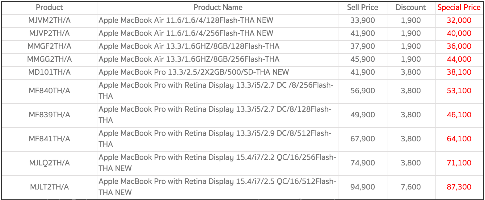The image size is (485, 200).
Task: Click the 32,000 special price
Action: pos(459,20)
